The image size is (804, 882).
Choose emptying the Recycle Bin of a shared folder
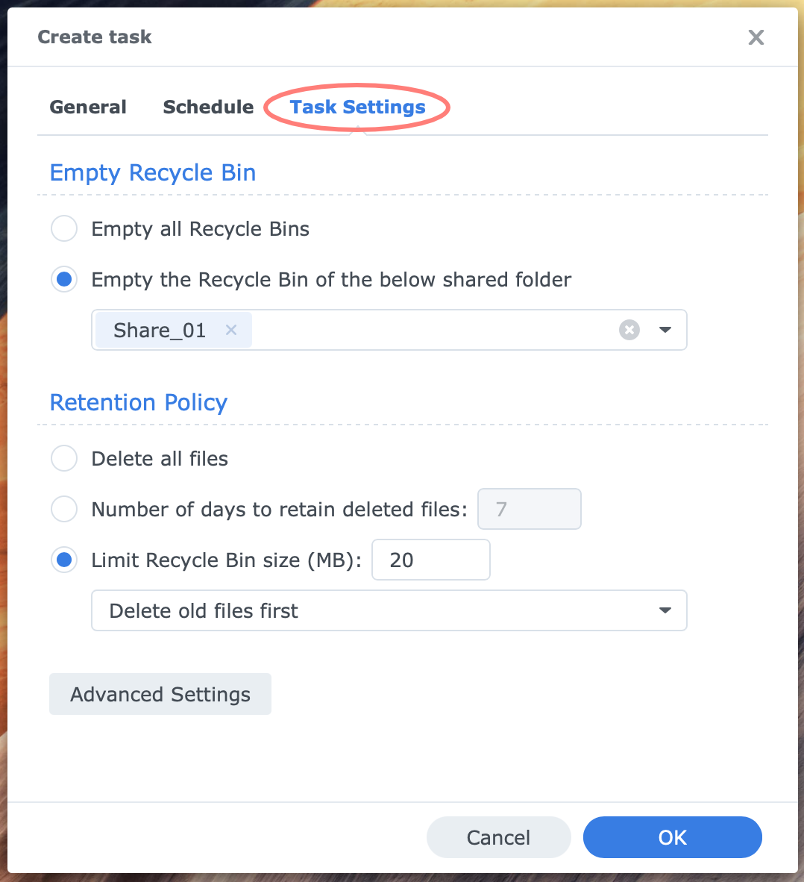tap(64, 279)
